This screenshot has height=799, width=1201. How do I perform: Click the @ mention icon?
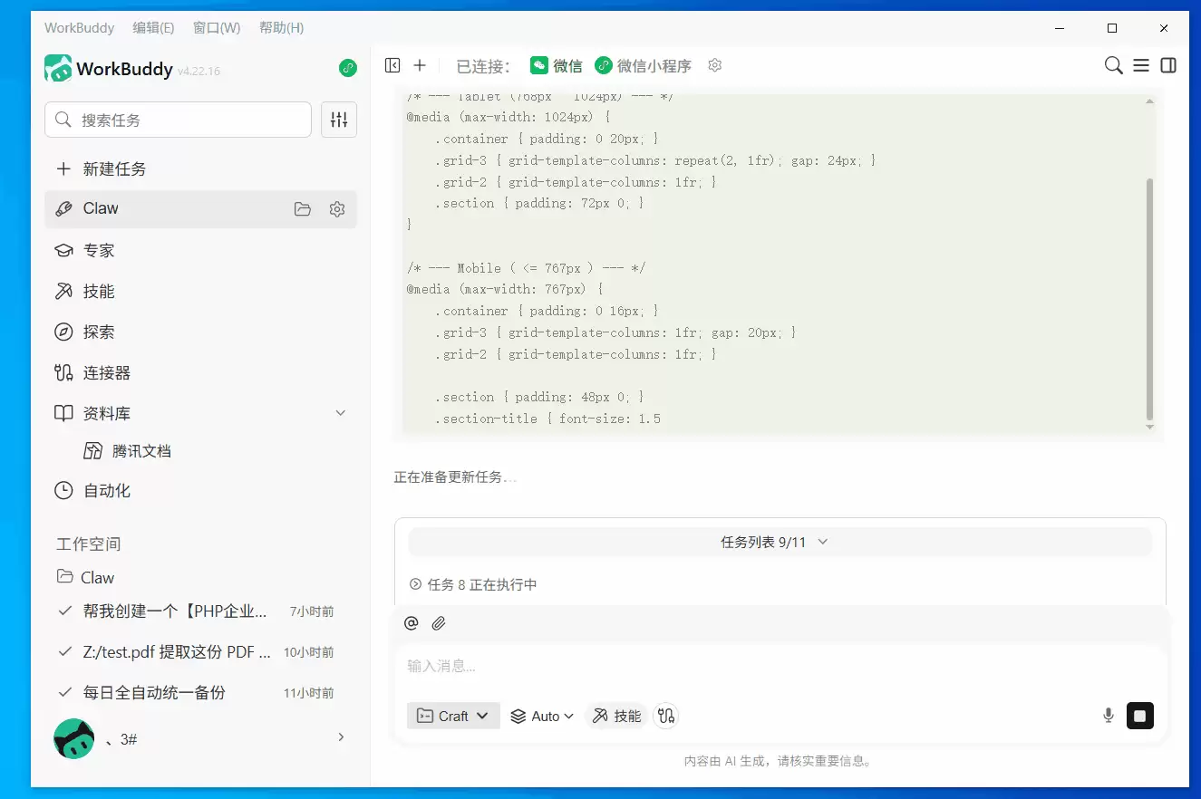tap(412, 623)
